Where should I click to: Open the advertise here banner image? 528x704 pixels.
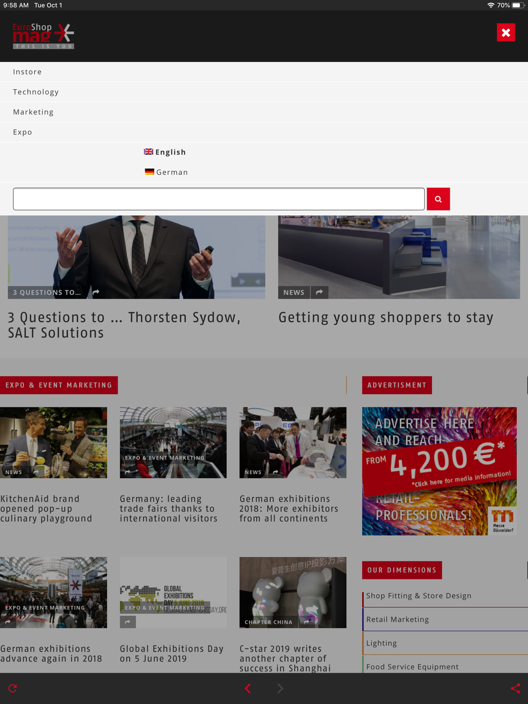coord(439,471)
